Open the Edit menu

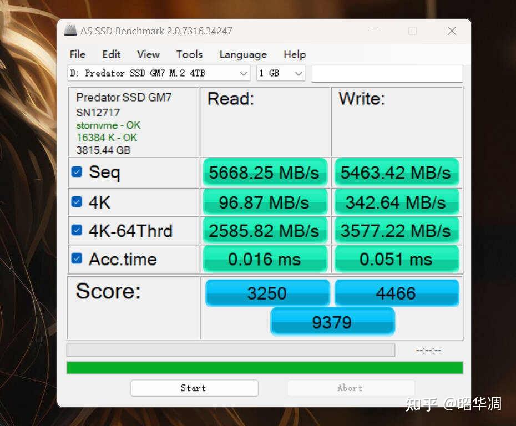pos(111,54)
